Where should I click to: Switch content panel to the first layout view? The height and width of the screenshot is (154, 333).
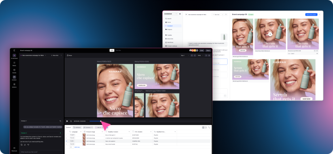(x=203, y=127)
